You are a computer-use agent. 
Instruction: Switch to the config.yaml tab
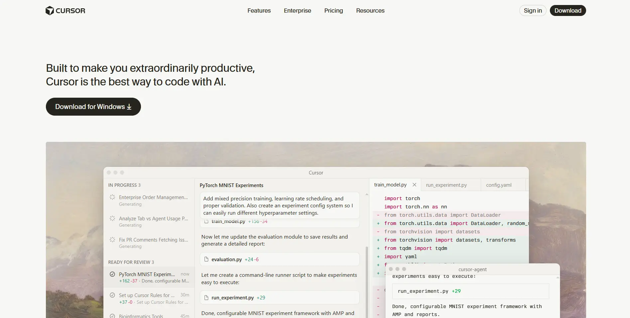499,185
